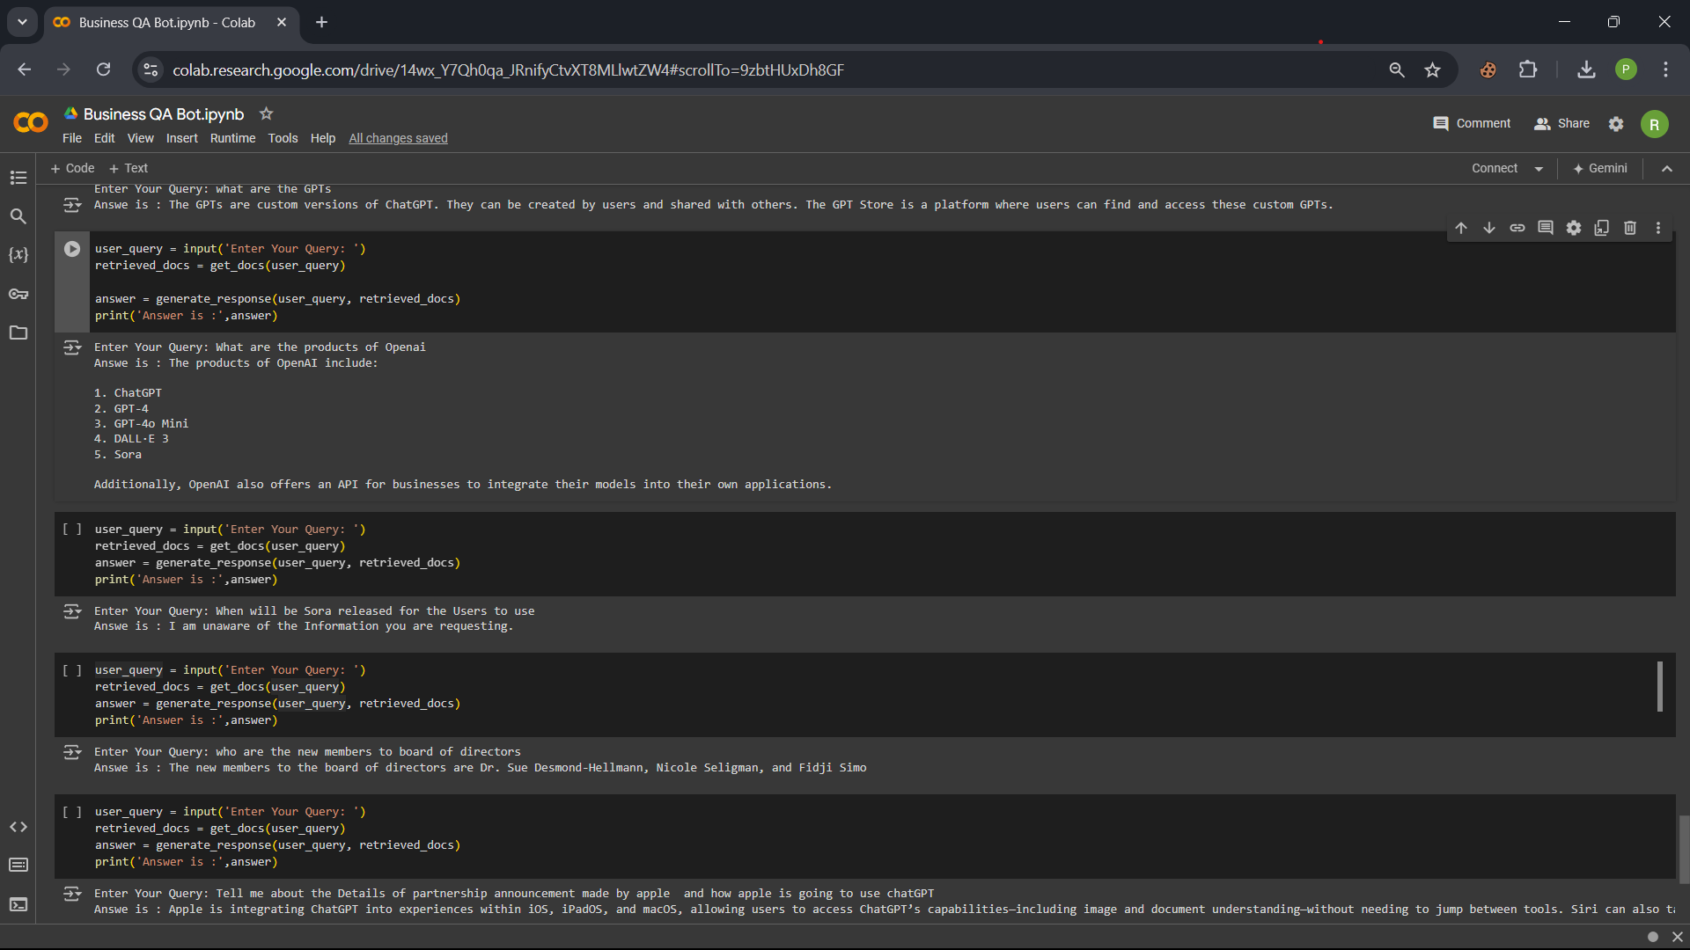Click the All changes saved link

[398, 138]
